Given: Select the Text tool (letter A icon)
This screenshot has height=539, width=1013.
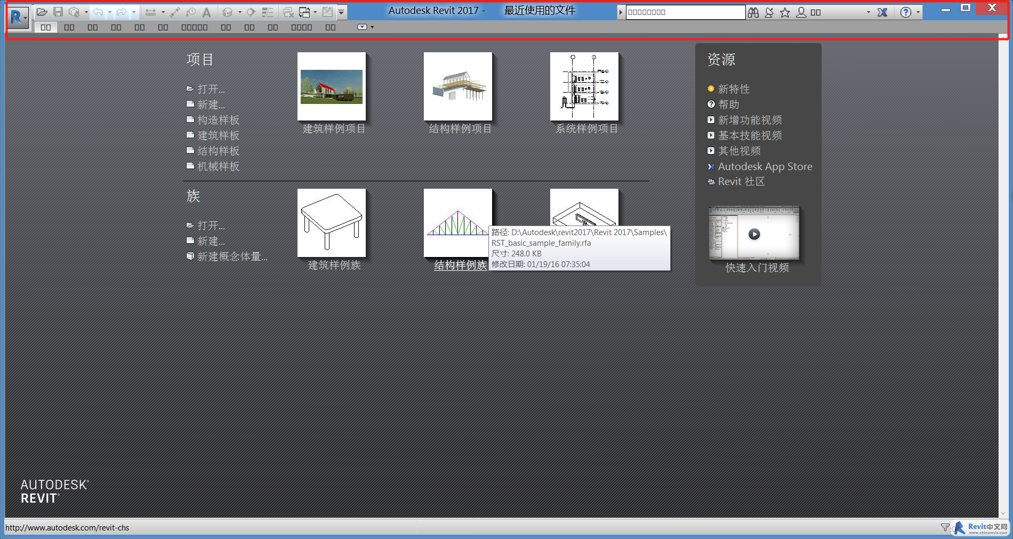Looking at the screenshot, I should (207, 12).
